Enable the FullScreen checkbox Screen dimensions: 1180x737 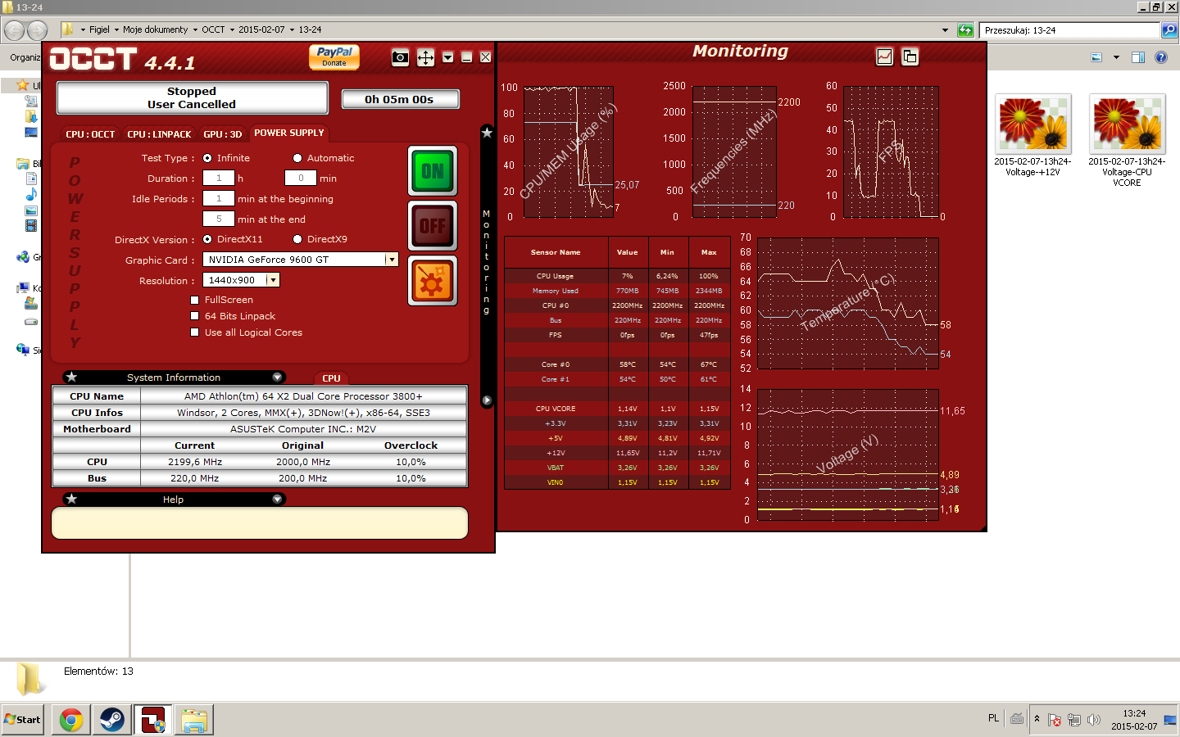tap(195, 300)
